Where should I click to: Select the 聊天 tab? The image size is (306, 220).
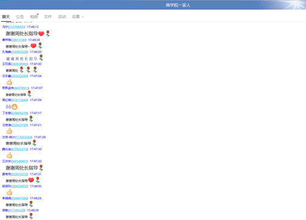click(x=6, y=17)
